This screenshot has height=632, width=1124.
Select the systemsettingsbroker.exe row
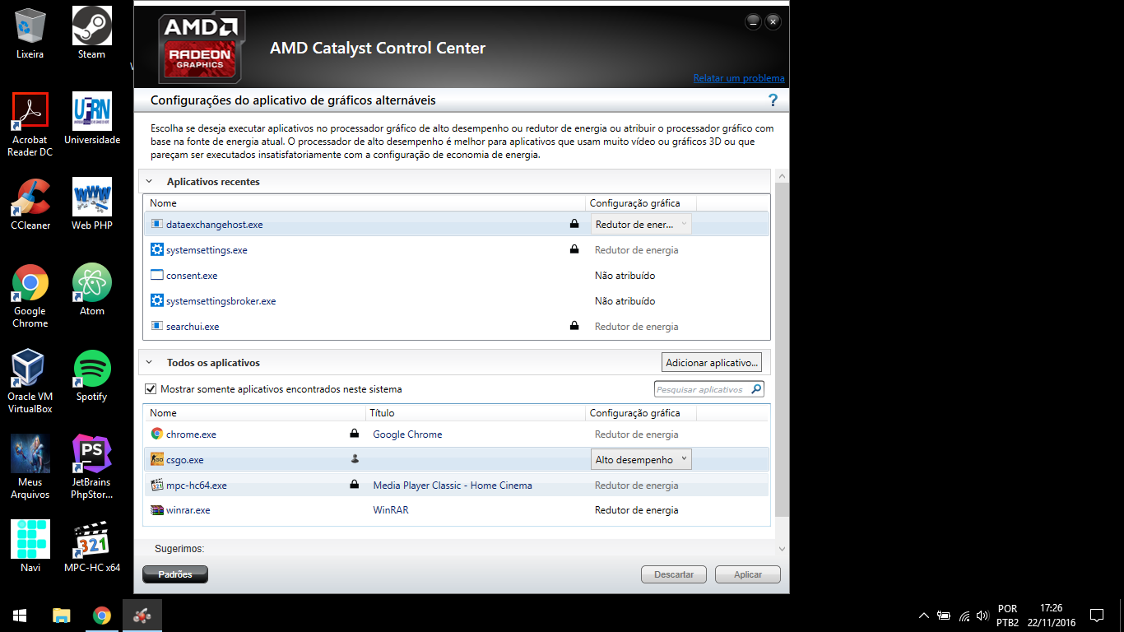click(x=457, y=300)
